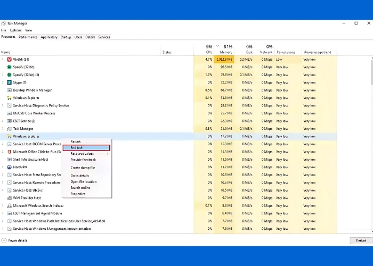
Task: Expand the ESET Service process group
Action: pos(3,121)
